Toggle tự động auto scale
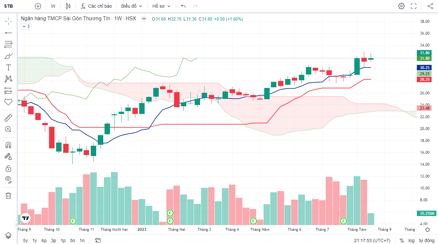Screen dimensions: 438x244 click(x=427, y=240)
